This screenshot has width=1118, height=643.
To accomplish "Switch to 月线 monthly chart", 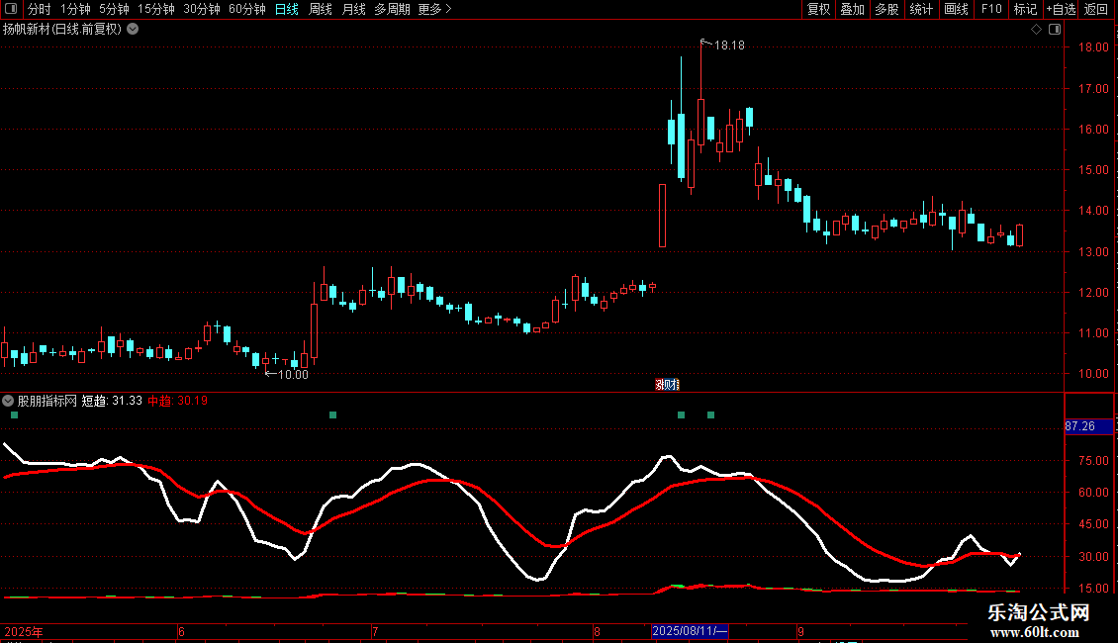I will tap(353, 9).
